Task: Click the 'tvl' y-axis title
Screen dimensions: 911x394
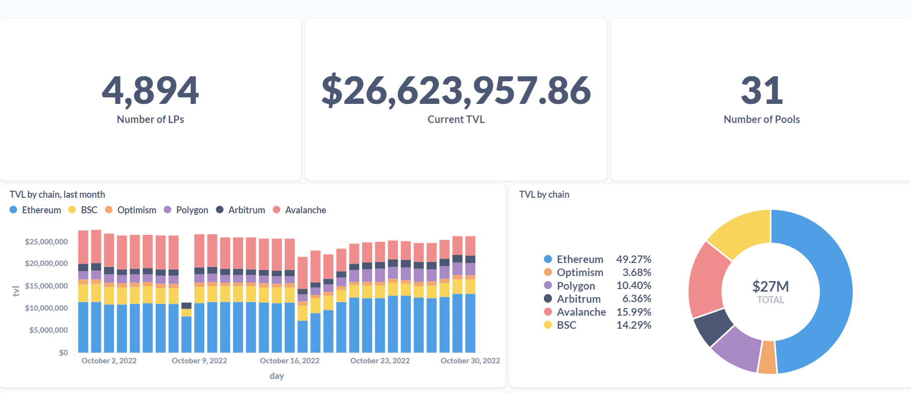Action: [16, 291]
